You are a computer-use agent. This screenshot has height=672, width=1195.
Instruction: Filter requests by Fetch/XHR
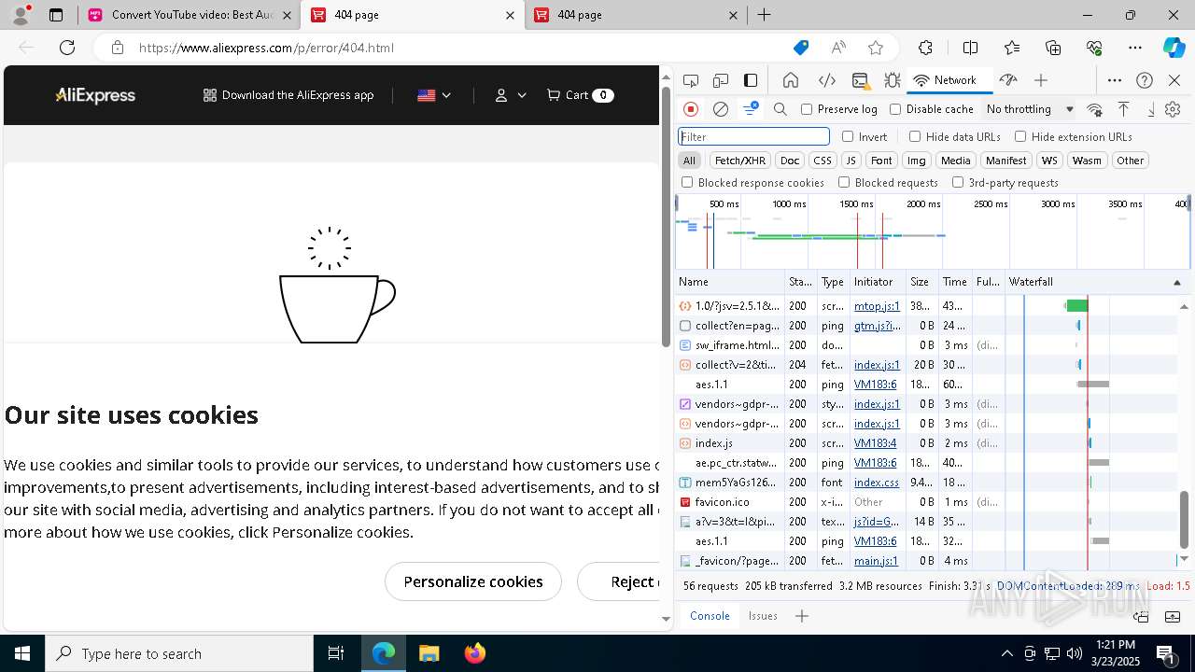point(740,161)
